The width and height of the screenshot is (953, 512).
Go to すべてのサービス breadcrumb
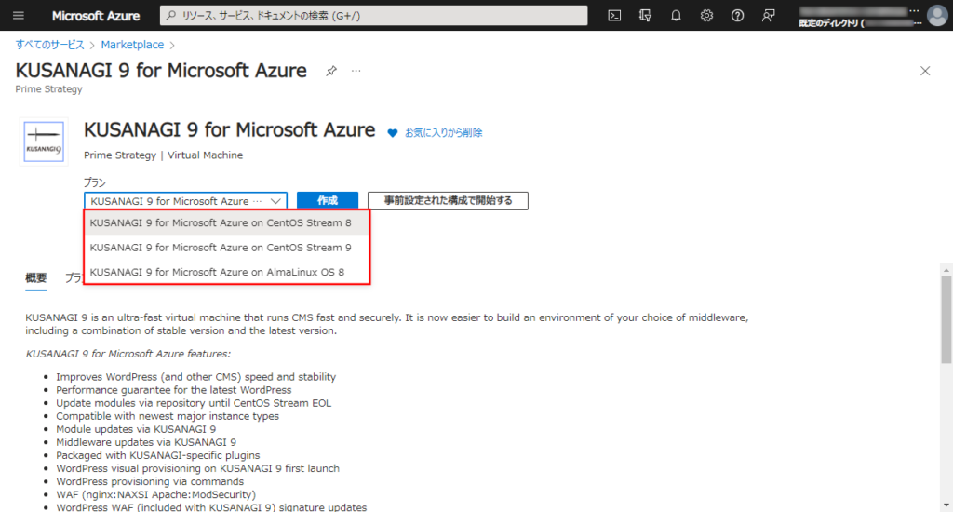pos(50,45)
